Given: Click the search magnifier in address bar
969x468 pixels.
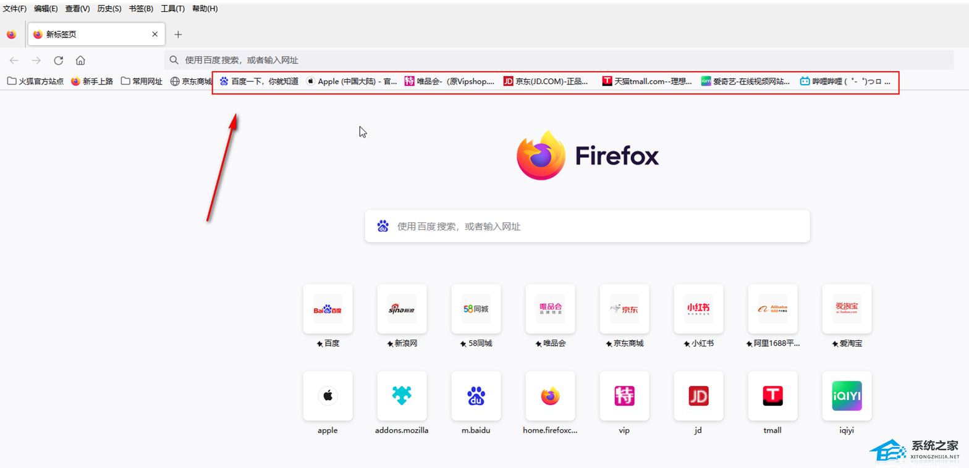Looking at the screenshot, I should 174,61.
